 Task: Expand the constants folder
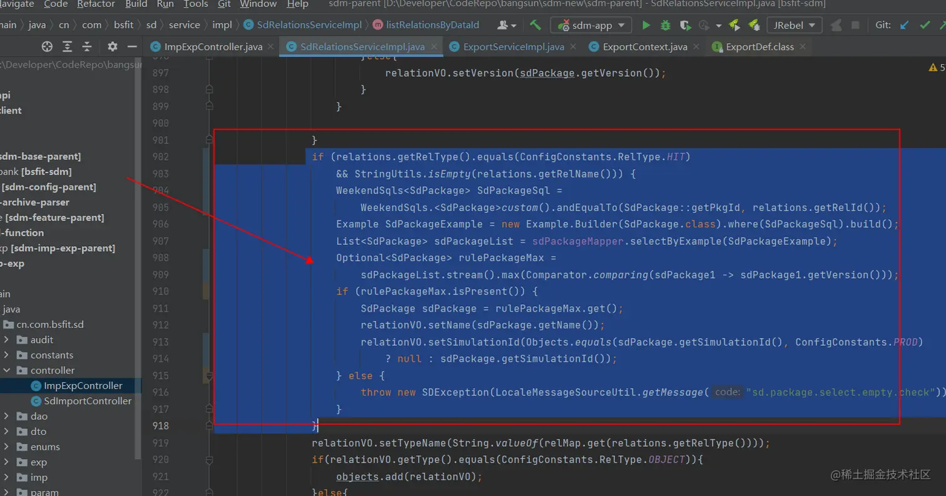coord(6,355)
